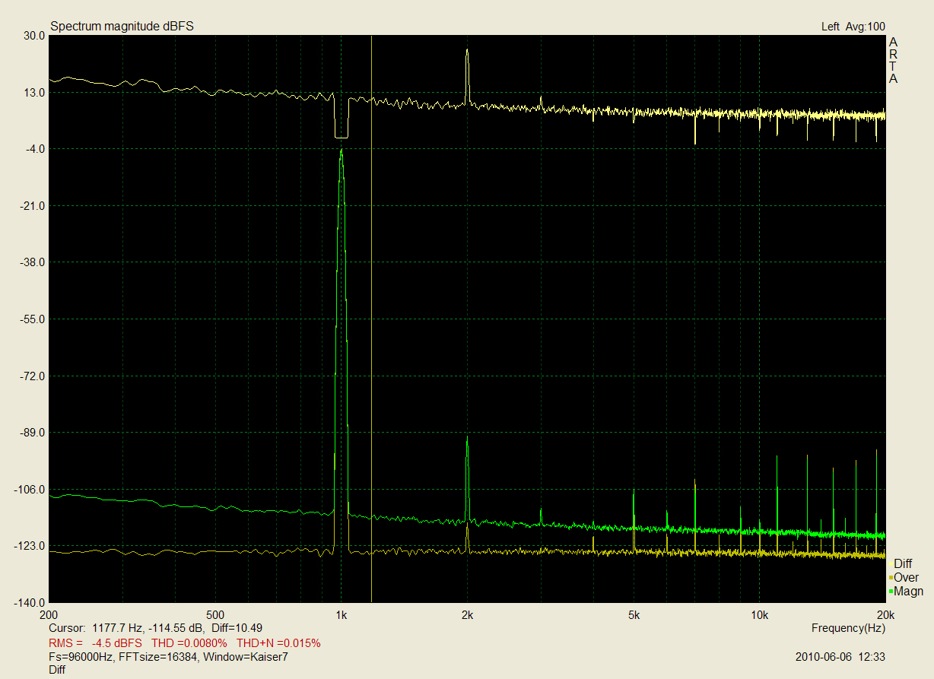Image resolution: width=934 pixels, height=679 pixels.
Task: Click the 'Fs=96000Hz' text
Action: pos(82,656)
